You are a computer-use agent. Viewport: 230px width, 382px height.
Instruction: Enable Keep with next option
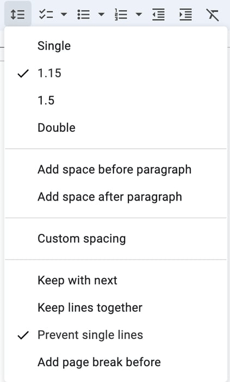pos(116,281)
